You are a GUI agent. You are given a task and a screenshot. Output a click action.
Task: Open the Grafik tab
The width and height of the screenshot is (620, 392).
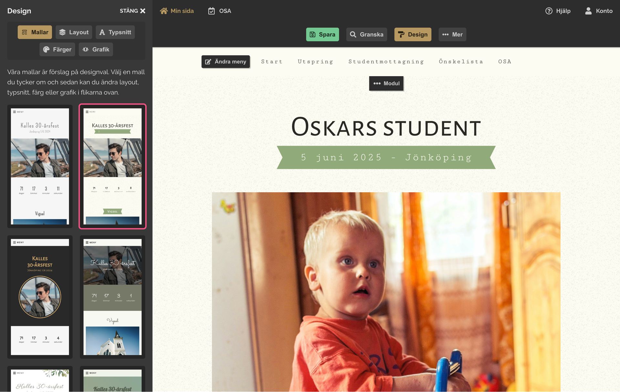point(96,49)
